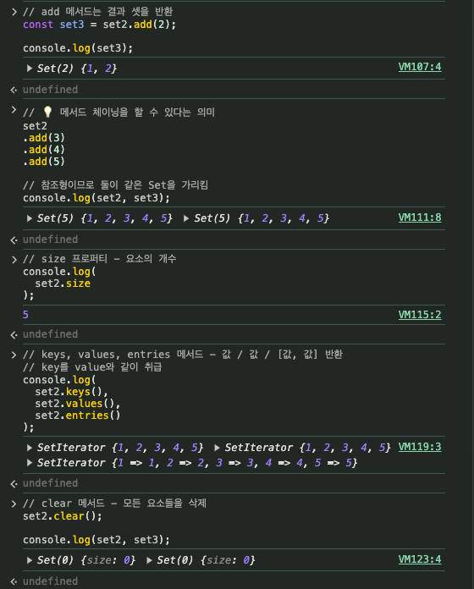This screenshot has height=589, width=474.
Task: Click console.log(set3); code line
Action: [78, 48]
